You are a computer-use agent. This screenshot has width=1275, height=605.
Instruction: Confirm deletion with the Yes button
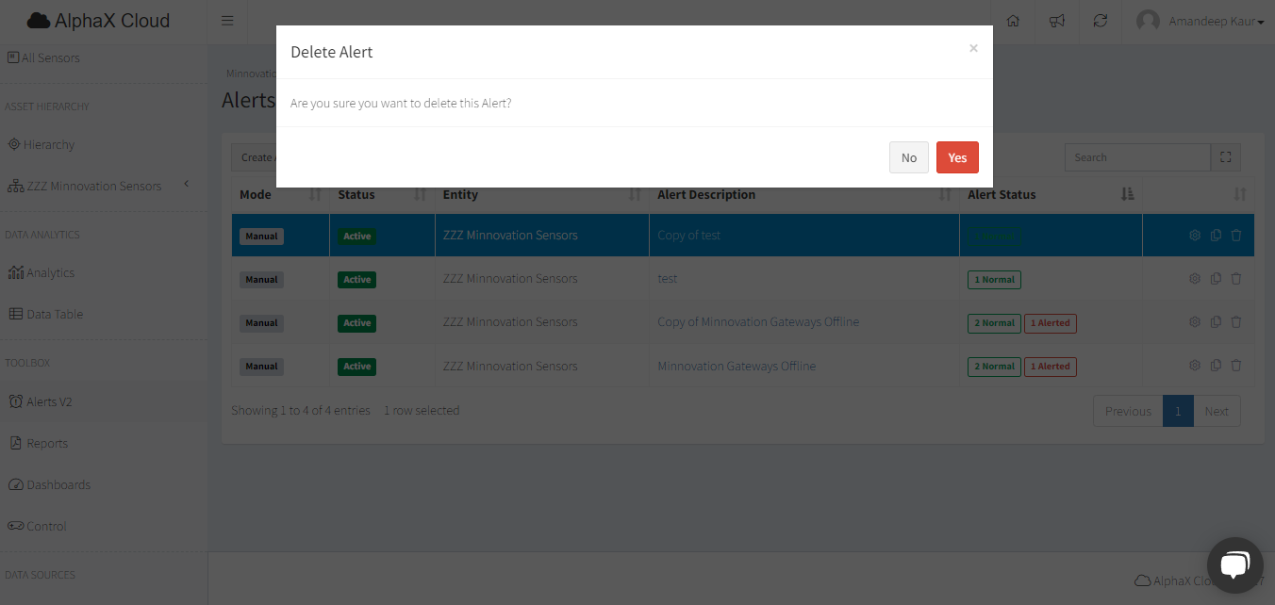pyautogui.click(x=957, y=157)
